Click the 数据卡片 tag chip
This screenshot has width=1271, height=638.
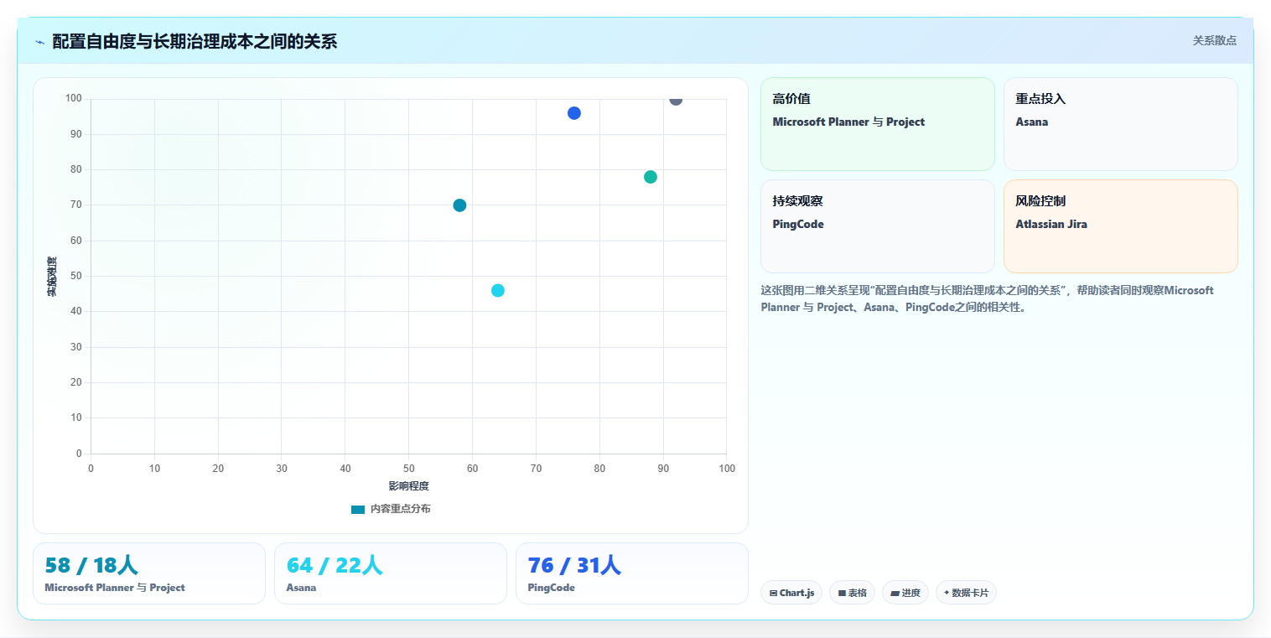tap(966, 593)
